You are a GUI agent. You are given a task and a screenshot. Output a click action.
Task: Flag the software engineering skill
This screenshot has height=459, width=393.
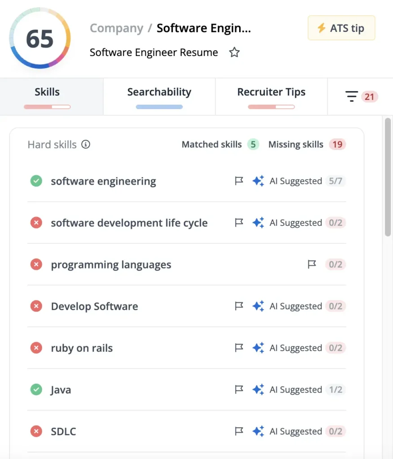pos(239,181)
